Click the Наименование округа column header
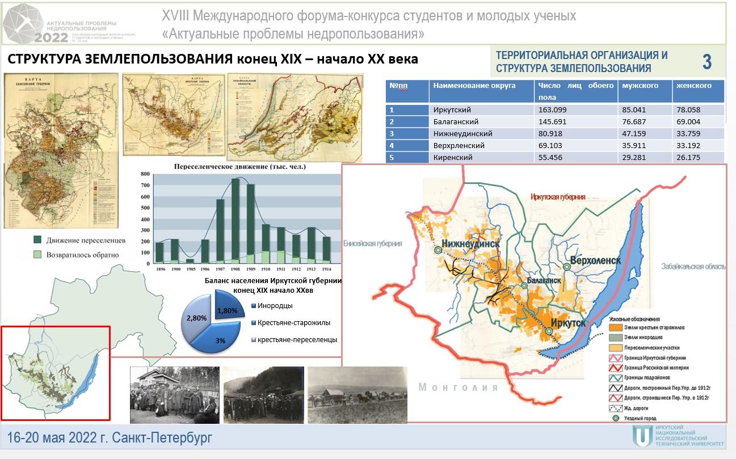The image size is (736, 459). tap(481, 91)
